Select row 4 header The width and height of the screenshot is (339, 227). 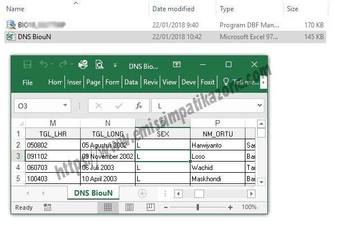18,167
